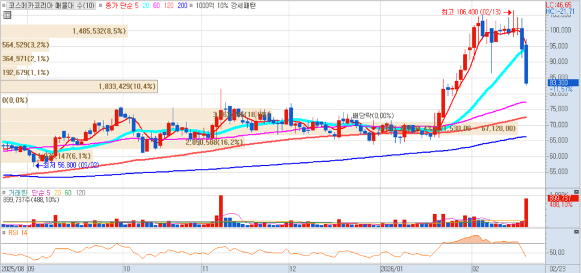Screen dimensions: 581x273
Task: Click the 11 month label on date axis
Action: coord(206,269)
